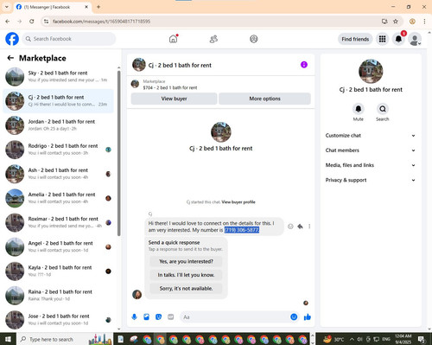Open Windows Start menu

(x=8, y=339)
